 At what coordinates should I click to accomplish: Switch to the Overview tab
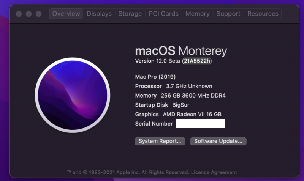66,14
